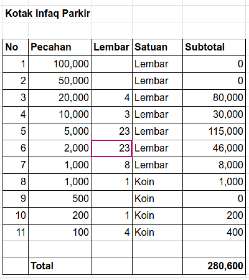Click the Koin cell in row 11
This screenshot has width=249, height=280.
157,232
